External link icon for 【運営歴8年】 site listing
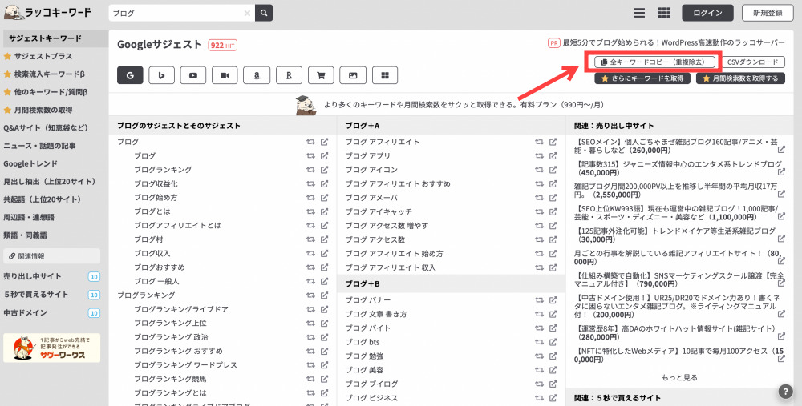This screenshot has height=406, width=802. [781, 336]
